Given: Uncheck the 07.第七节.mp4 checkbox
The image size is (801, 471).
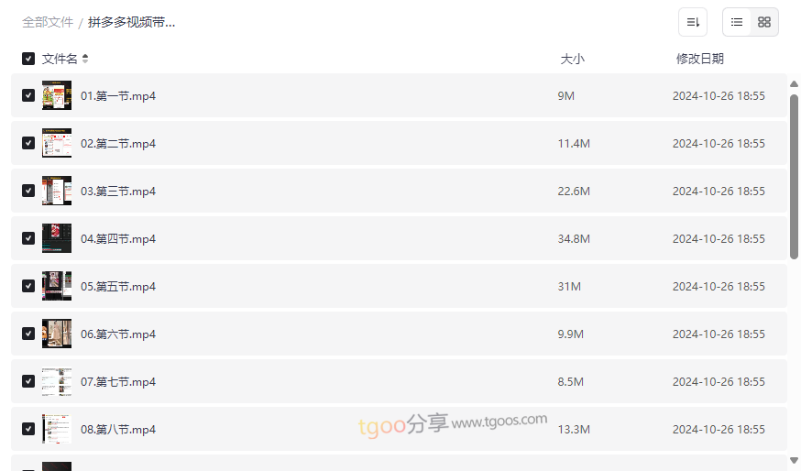Looking at the screenshot, I should click(28, 381).
